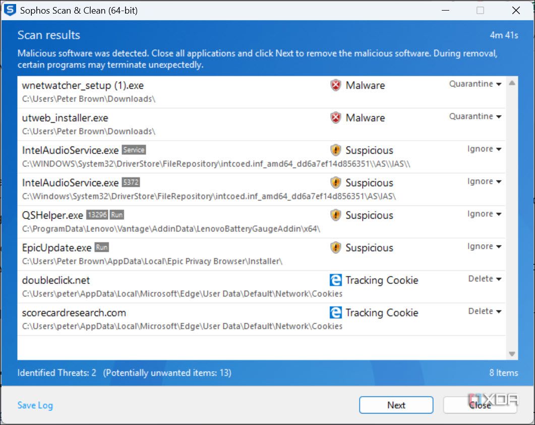Click the Malware label for utweb_installer.exe

pos(365,118)
